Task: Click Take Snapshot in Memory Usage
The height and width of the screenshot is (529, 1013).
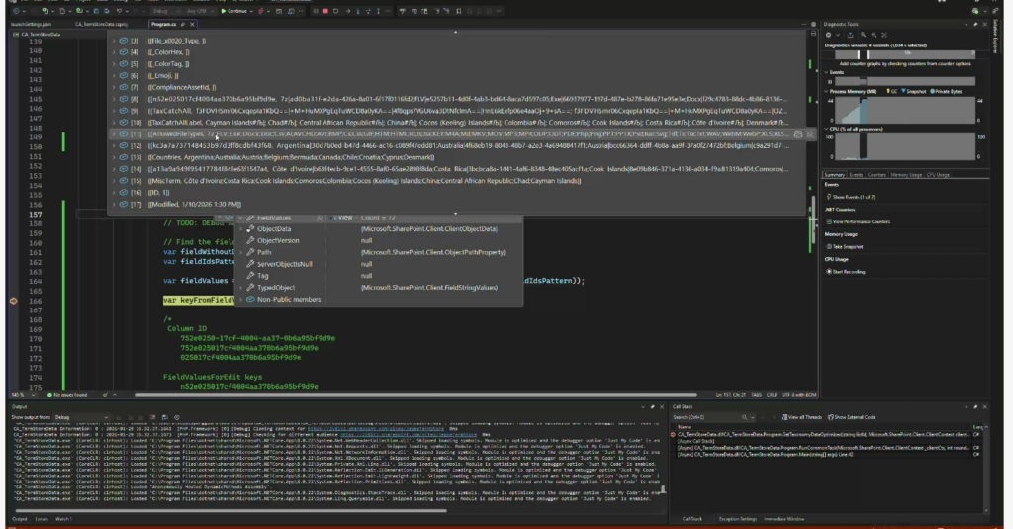Action: point(848,245)
